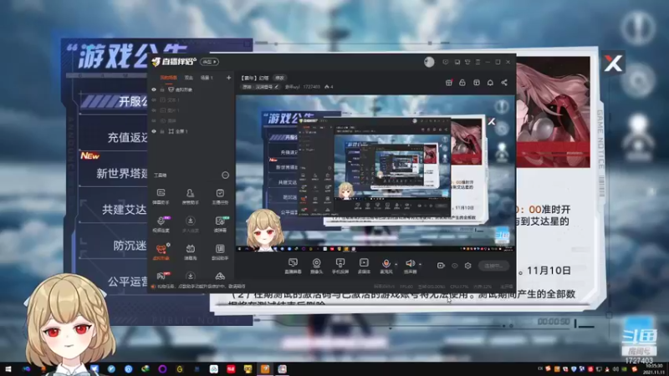Click the car-shaped tool in toolbox bottom row
669x376 pixels.
(220, 277)
